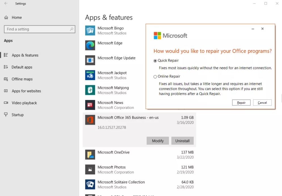The image size is (282, 196).
Task: Uninstall Microsoft Office 365 Business
Action: point(182,141)
